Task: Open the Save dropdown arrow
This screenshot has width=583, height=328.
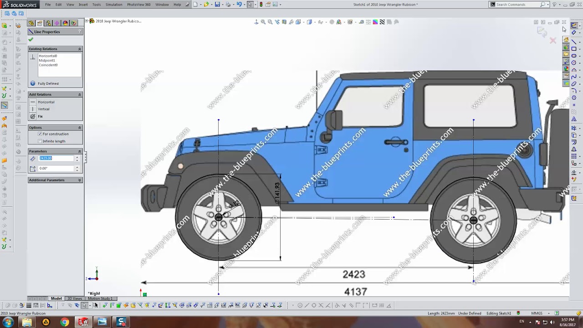Action: [x=222, y=5]
